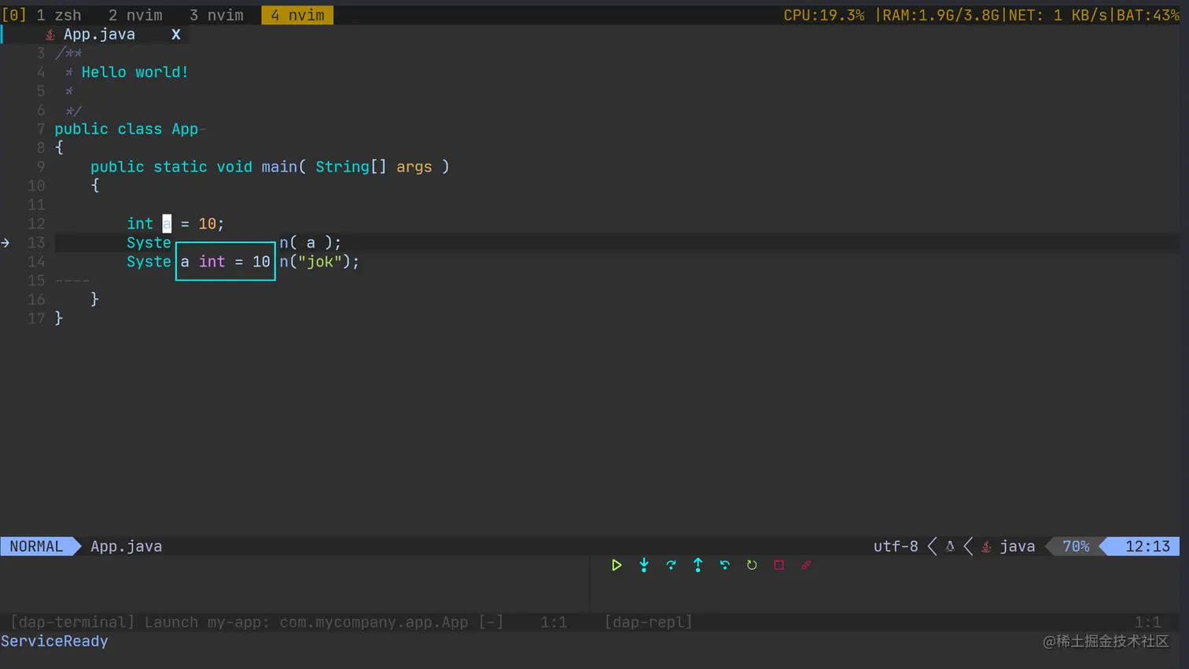Click the step into icon
Screen dimensions: 1189x669
644,565
